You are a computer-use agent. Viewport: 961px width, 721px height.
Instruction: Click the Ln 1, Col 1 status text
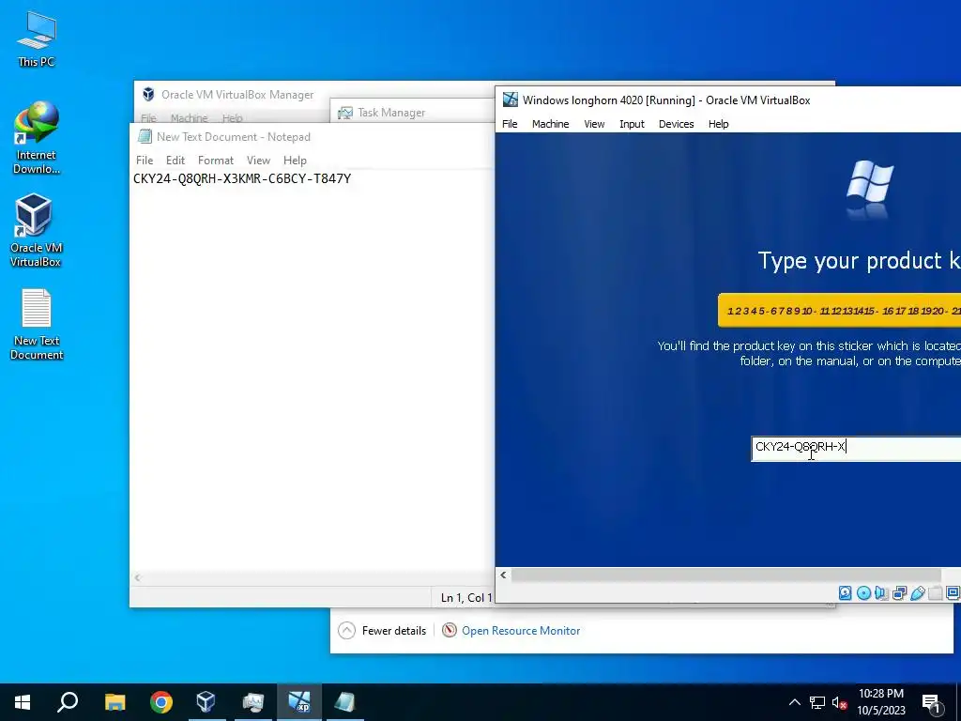[x=466, y=597]
